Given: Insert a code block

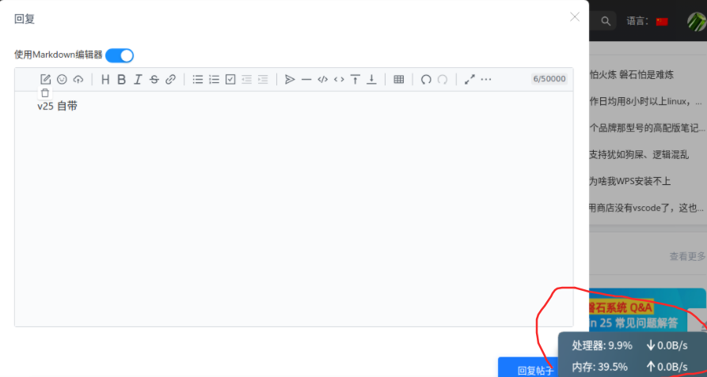Looking at the screenshot, I should (322, 80).
